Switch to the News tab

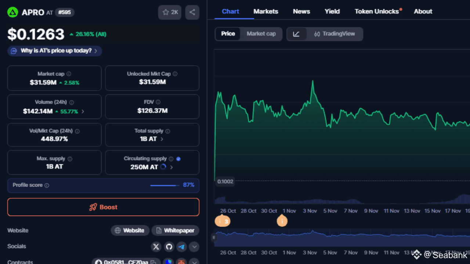[x=301, y=11]
